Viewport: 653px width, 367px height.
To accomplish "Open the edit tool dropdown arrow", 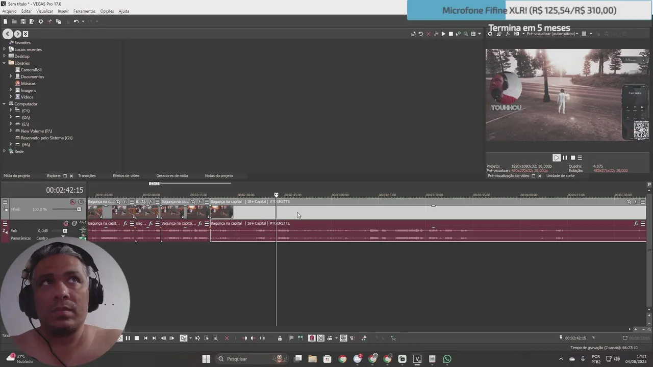I will pyautogui.click(x=190, y=338).
